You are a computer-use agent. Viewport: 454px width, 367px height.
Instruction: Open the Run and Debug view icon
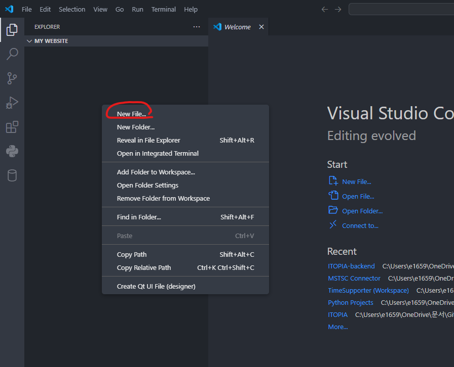12,103
